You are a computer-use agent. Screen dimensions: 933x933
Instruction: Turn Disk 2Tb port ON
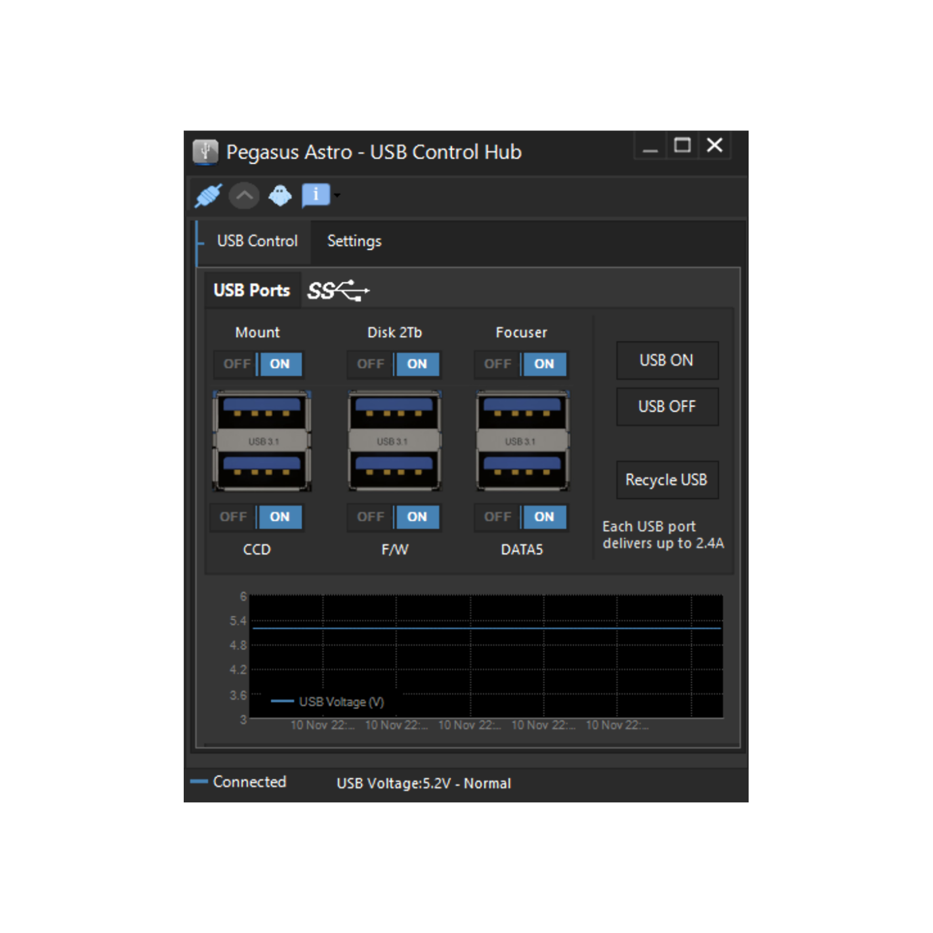pos(417,364)
